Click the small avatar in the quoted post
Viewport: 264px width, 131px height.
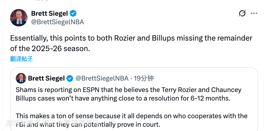(21, 78)
